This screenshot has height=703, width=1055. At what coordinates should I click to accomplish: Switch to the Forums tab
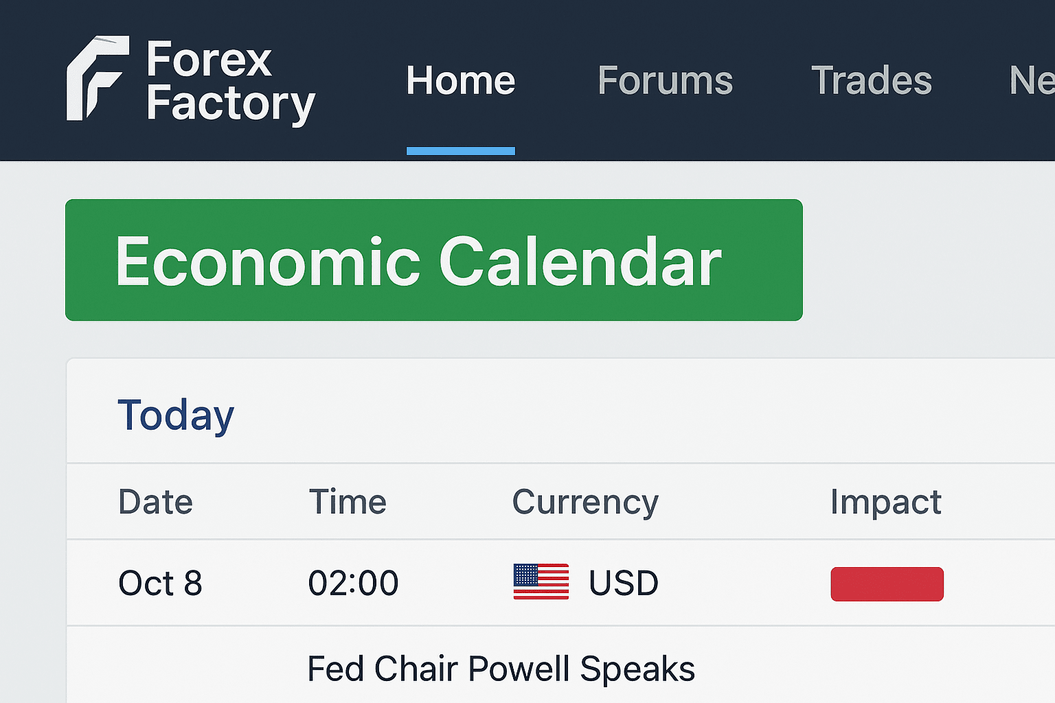click(x=665, y=81)
